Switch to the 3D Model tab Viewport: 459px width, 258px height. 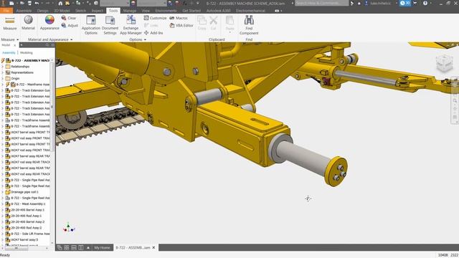(62, 11)
